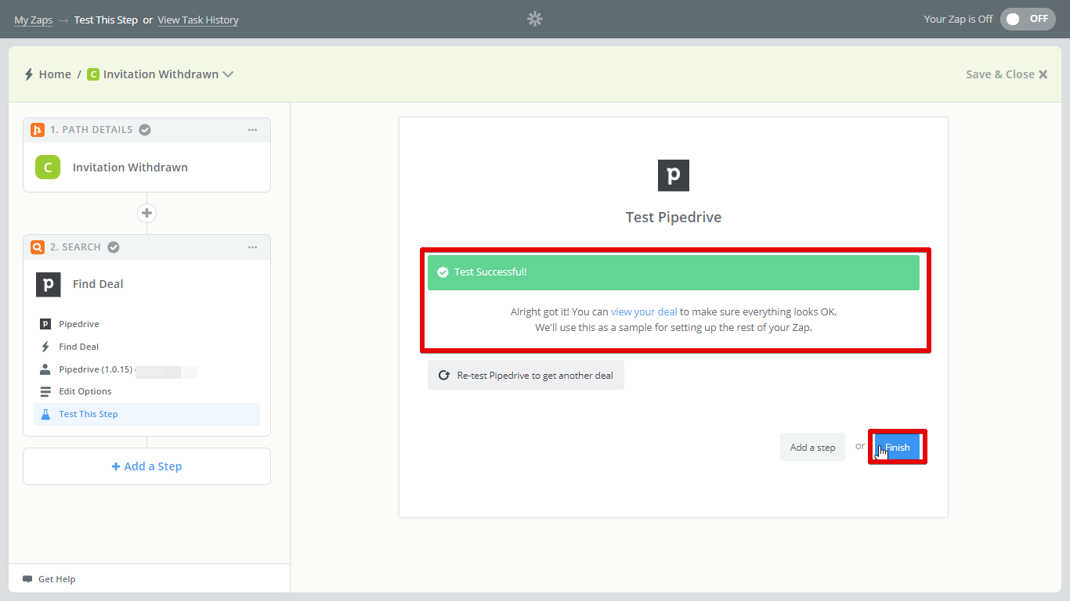This screenshot has height=601, width=1070.
Task: Click the Test Successful green banner
Action: 674,272
